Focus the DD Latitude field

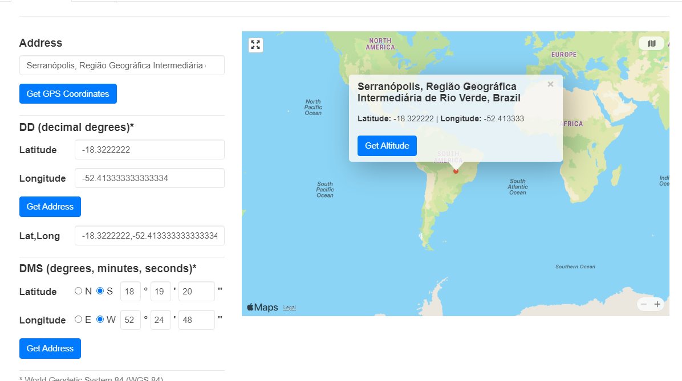point(149,149)
